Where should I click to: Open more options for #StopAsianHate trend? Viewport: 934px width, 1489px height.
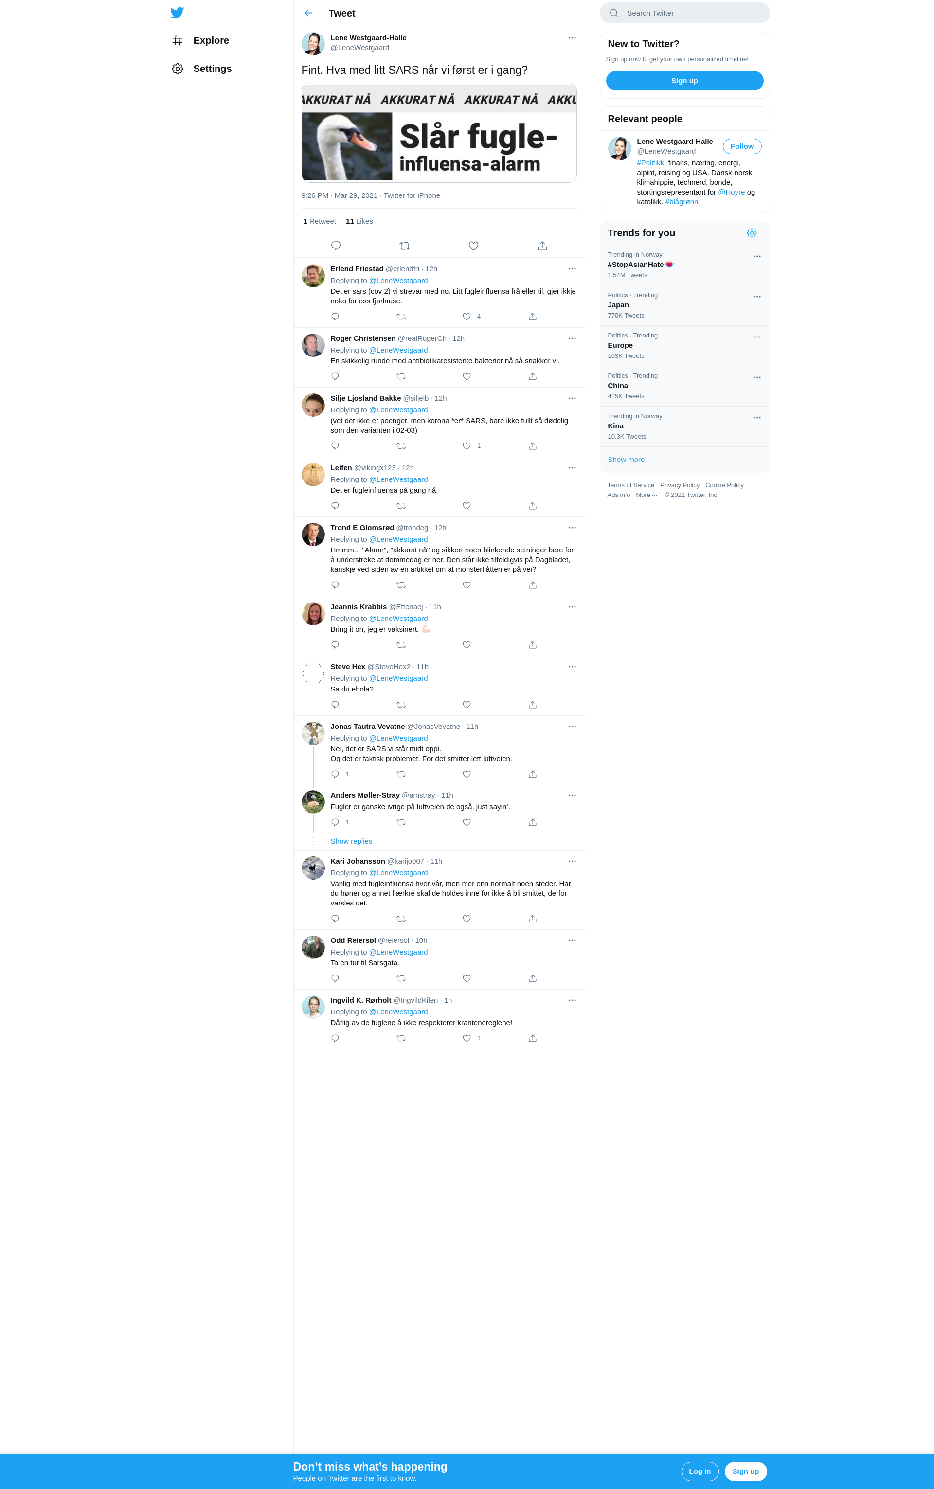(x=757, y=256)
